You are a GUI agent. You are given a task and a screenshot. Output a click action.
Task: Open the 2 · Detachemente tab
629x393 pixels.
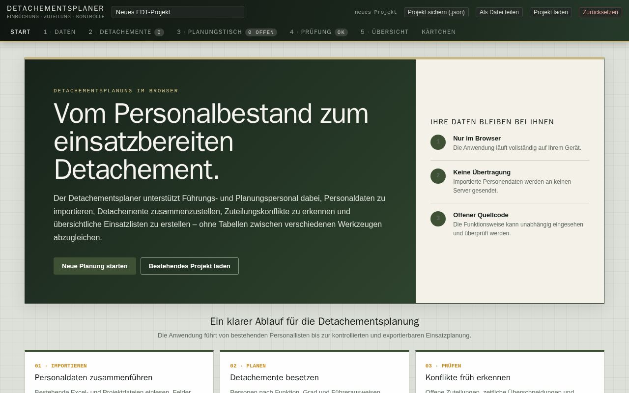[x=126, y=32]
